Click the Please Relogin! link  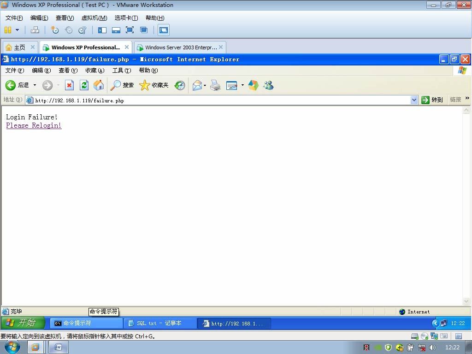tap(34, 125)
